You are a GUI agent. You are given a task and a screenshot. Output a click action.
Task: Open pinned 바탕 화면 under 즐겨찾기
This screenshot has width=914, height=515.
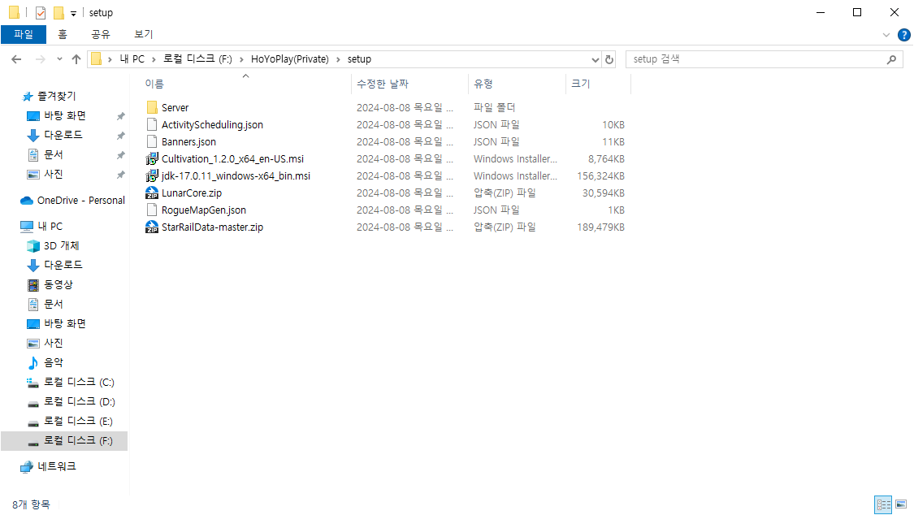tap(57, 115)
